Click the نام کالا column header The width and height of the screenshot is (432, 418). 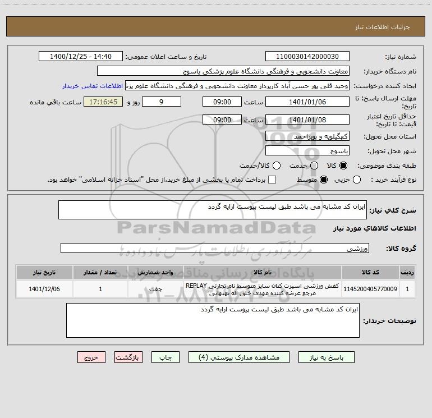263,272
